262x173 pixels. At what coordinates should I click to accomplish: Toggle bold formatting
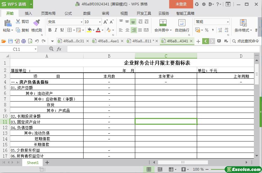50,30
